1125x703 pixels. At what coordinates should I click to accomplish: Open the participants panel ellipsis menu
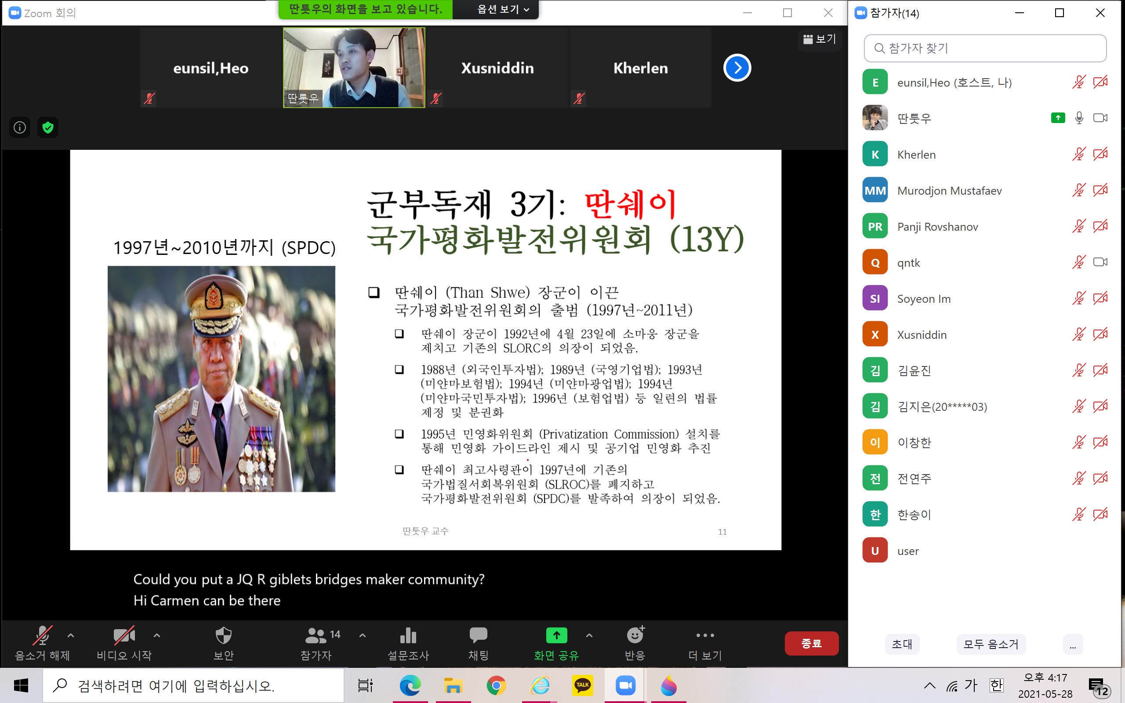point(1072,645)
